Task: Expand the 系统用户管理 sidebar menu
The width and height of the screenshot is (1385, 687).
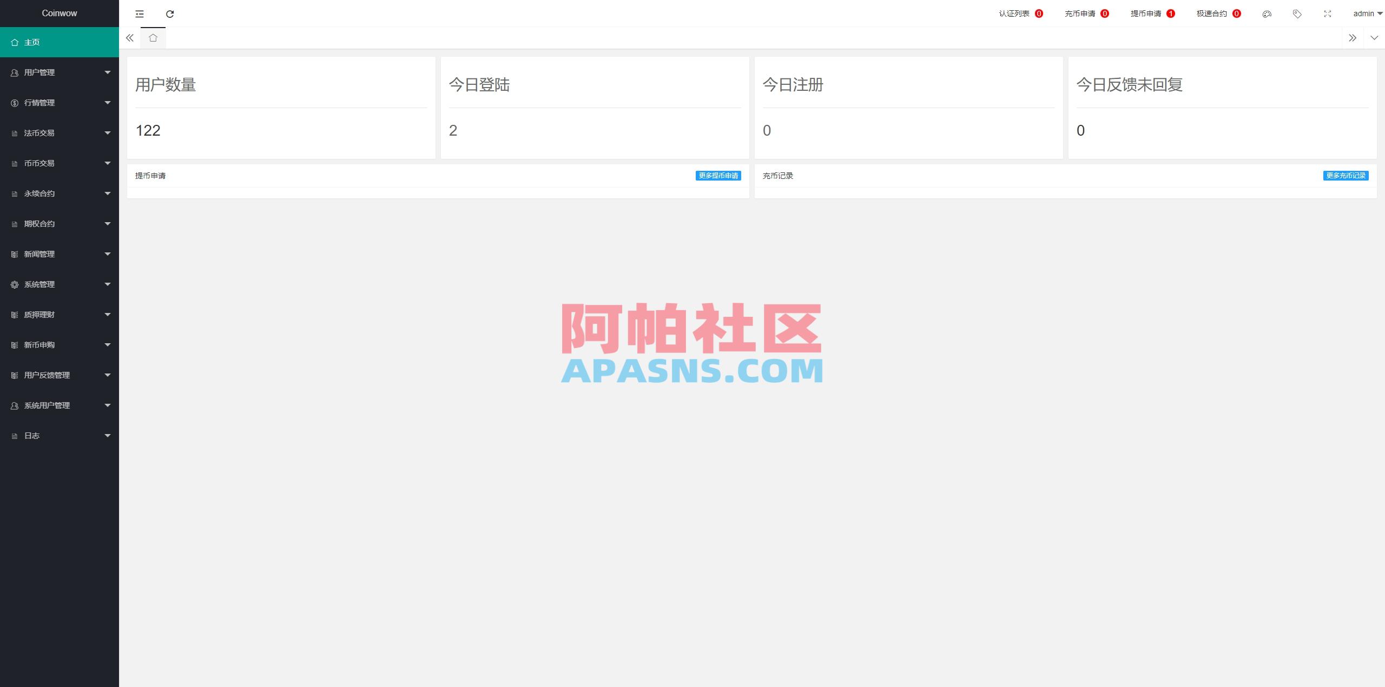Action: coord(60,405)
